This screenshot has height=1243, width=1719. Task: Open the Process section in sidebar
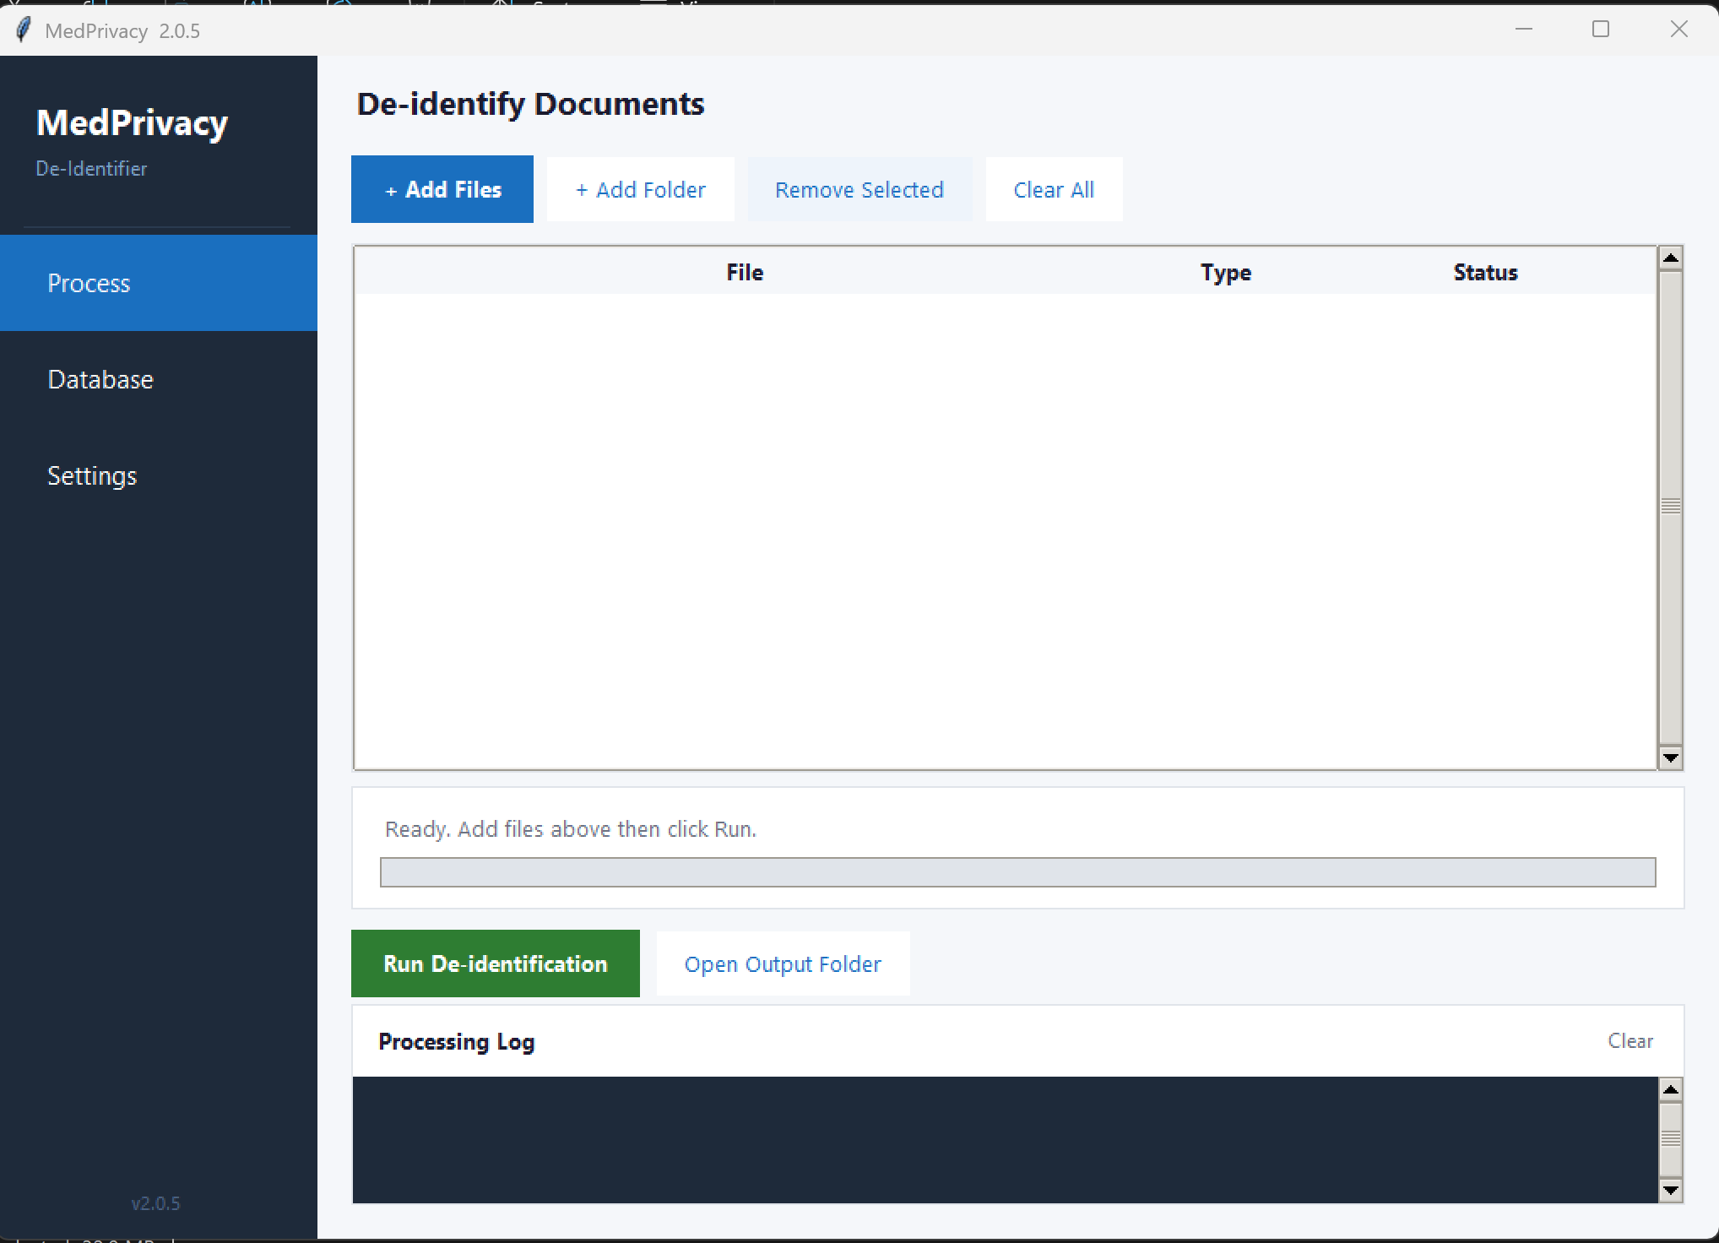point(159,283)
